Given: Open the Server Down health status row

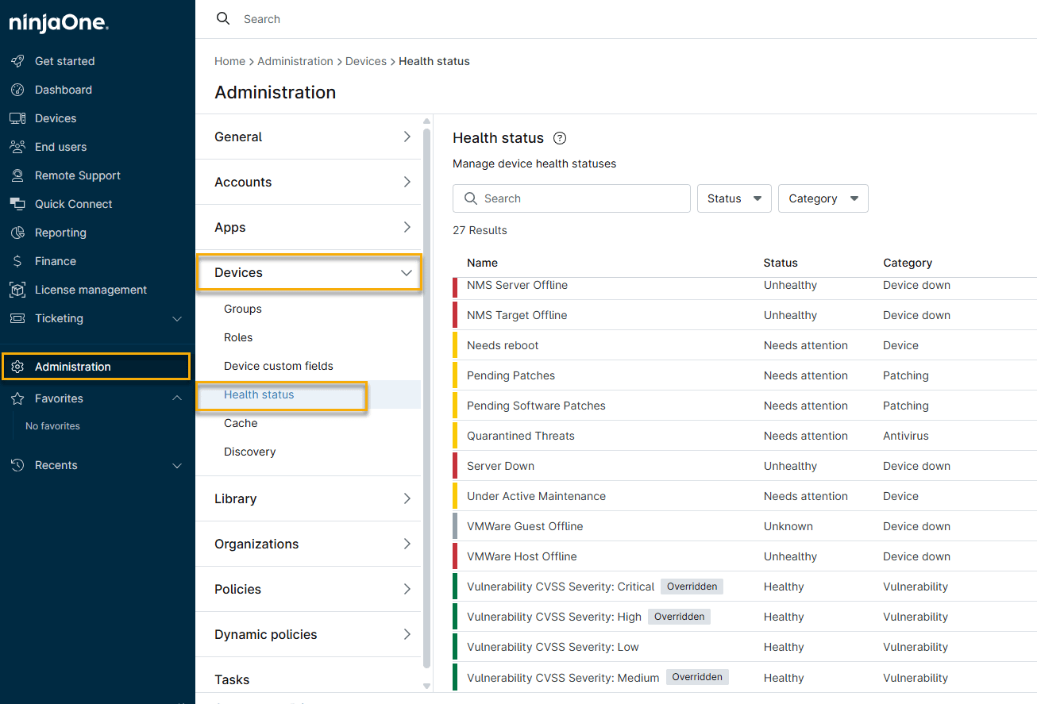Looking at the screenshot, I should pos(500,466).
